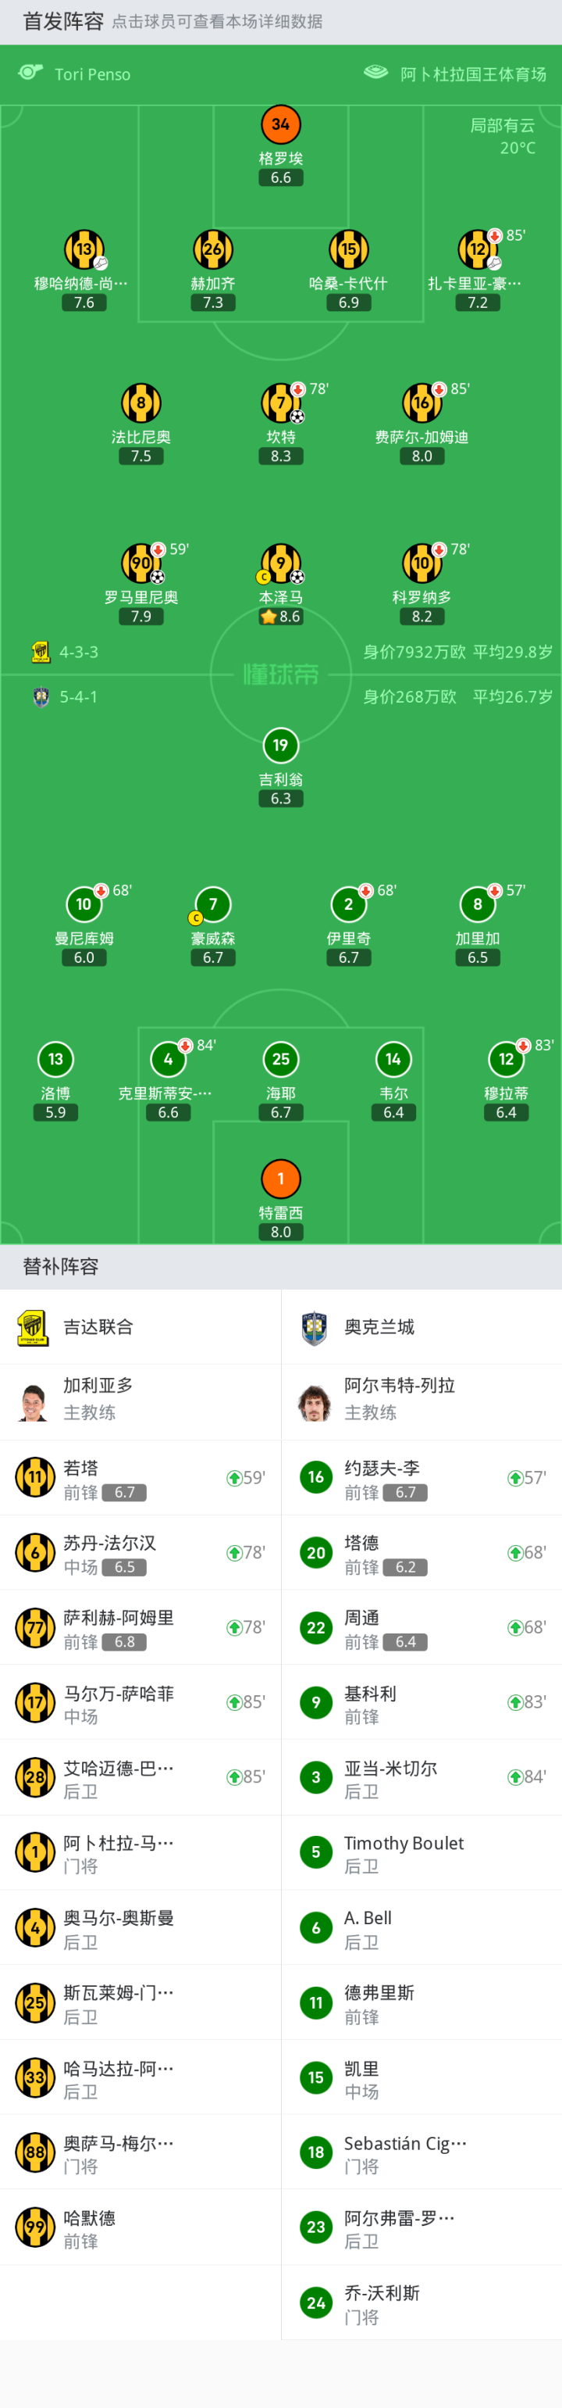Click goalkeeper 格罗埃's number 34 jersey icon

click(280, 124)
